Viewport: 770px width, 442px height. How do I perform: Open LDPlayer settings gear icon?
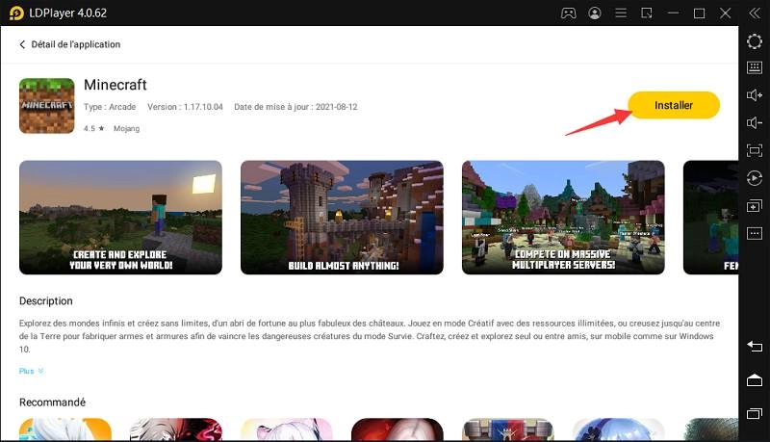(x=755, y=41)
